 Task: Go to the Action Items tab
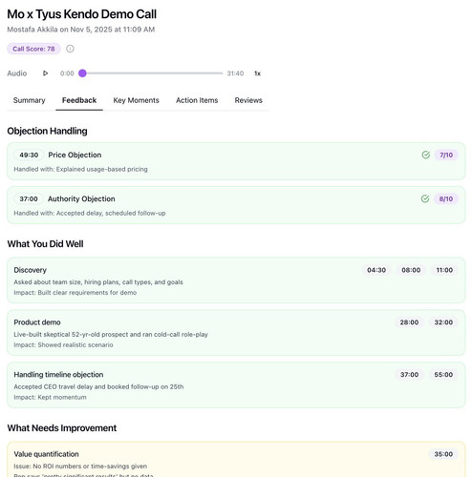pyautogui.click(x=197, y=100)
